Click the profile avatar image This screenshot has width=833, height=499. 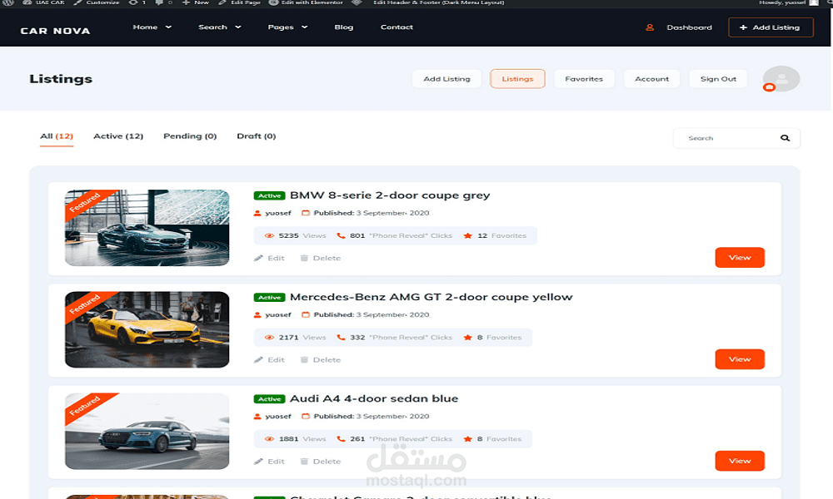pos(781,78)
